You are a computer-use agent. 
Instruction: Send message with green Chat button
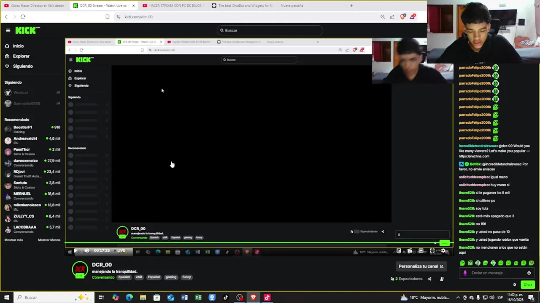pos(528,284)
